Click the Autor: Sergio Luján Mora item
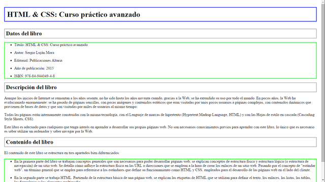This screenshot has width=325, height=182. pos(34,53)
